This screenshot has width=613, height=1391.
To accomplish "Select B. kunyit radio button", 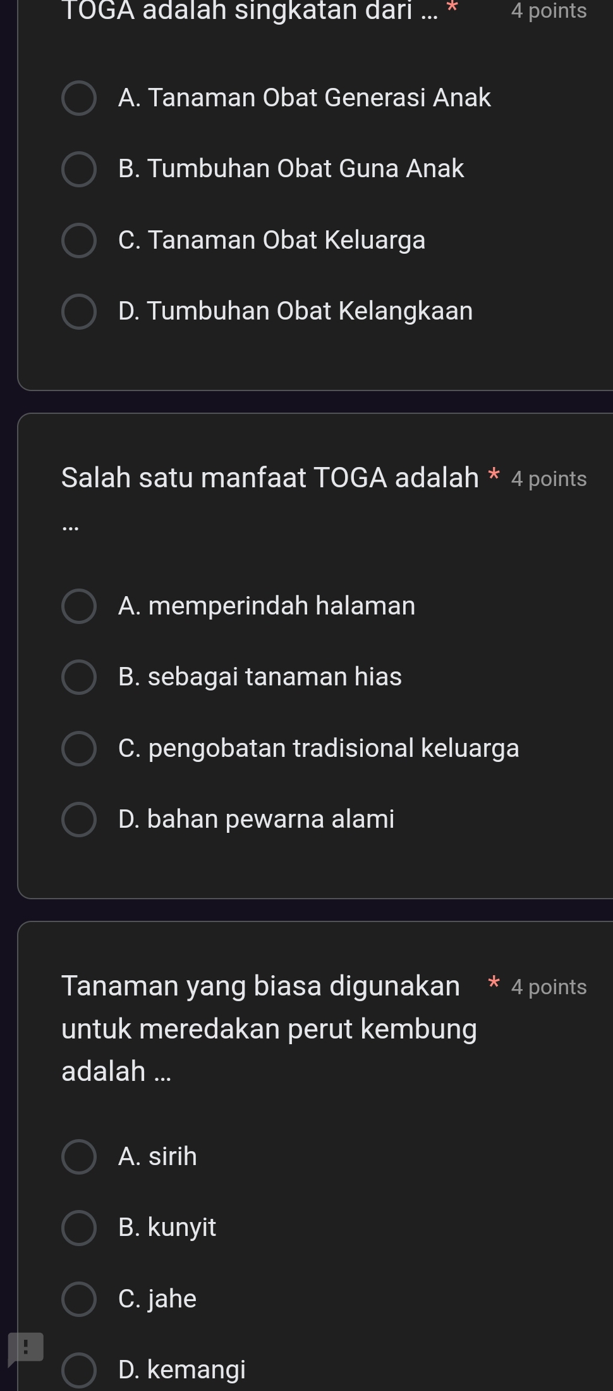I will pyautogui.click(x=79, y=1228).
